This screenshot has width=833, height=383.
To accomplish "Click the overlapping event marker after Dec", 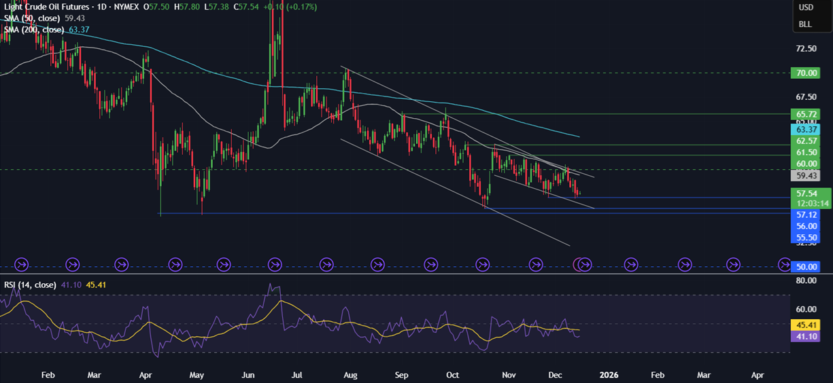I will click(x=583, y=264).
